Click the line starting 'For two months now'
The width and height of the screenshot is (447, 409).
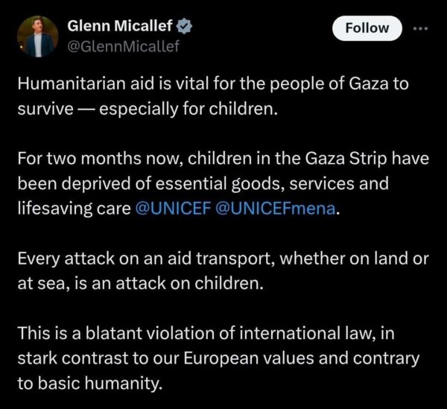(223, 159)
